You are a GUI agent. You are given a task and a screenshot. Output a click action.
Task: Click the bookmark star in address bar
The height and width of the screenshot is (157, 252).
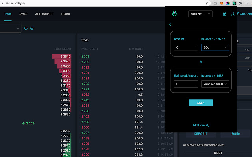tap(207, 3)
